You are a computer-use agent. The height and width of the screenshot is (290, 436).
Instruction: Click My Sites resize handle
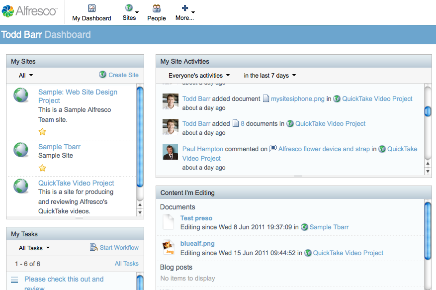(x=79, y=218)
